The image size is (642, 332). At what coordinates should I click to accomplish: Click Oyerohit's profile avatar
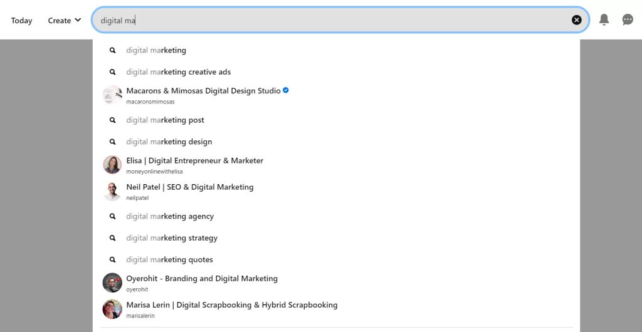[x=112, y=283]
